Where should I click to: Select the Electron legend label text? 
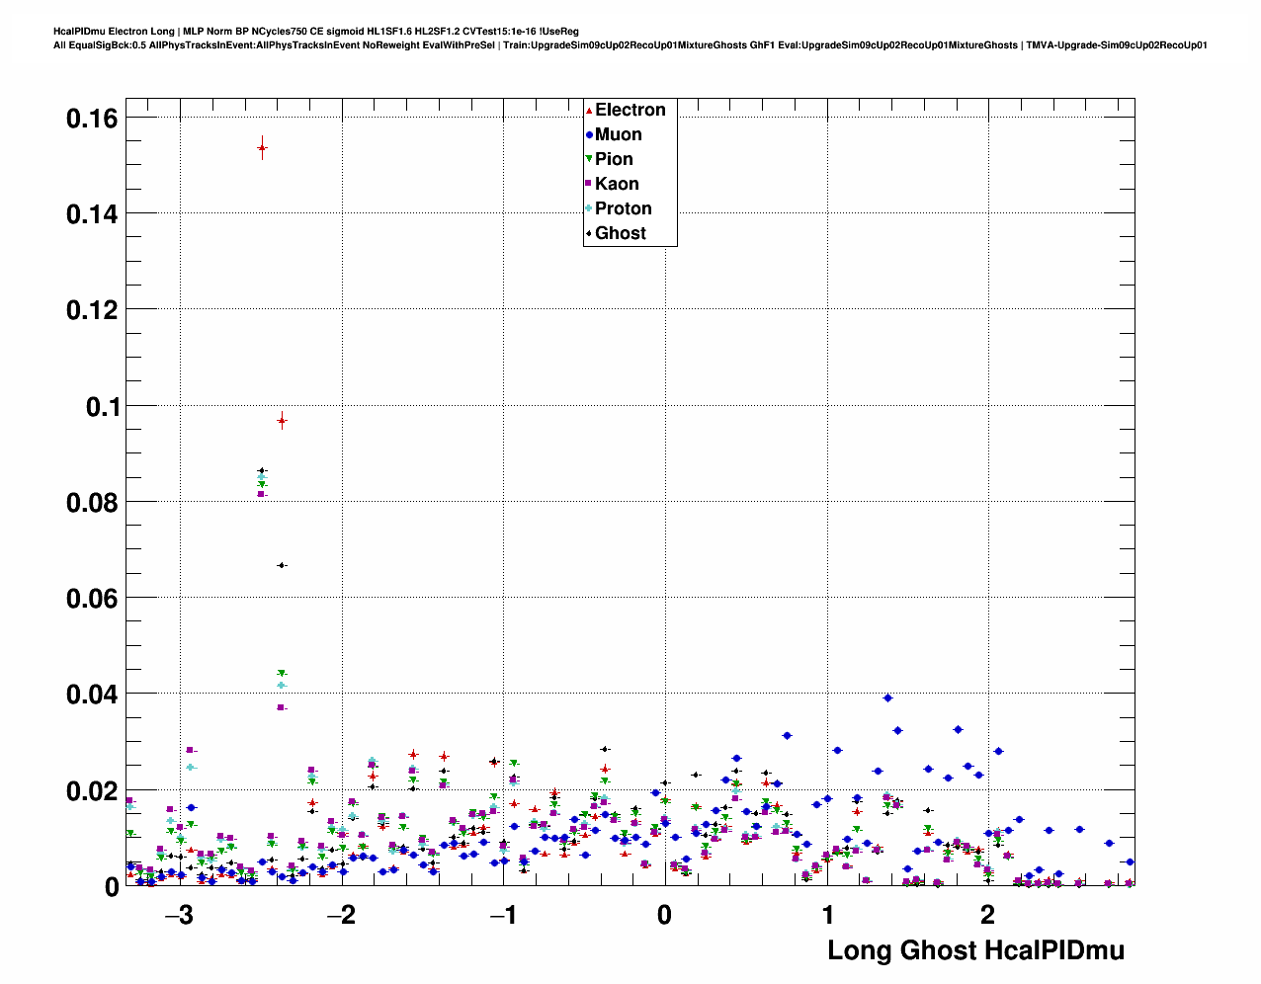pos(630,111)
